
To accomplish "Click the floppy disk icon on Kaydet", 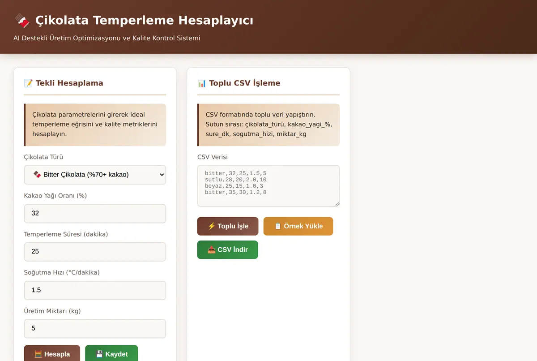I will (x=99, y=354).
